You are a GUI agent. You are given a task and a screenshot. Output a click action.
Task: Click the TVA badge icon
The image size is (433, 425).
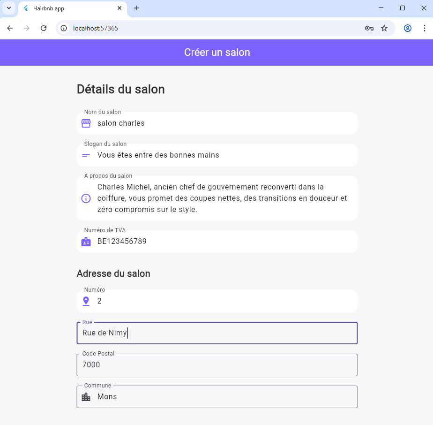[86, 242]
